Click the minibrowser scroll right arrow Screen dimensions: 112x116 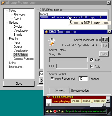pos(104,105)
